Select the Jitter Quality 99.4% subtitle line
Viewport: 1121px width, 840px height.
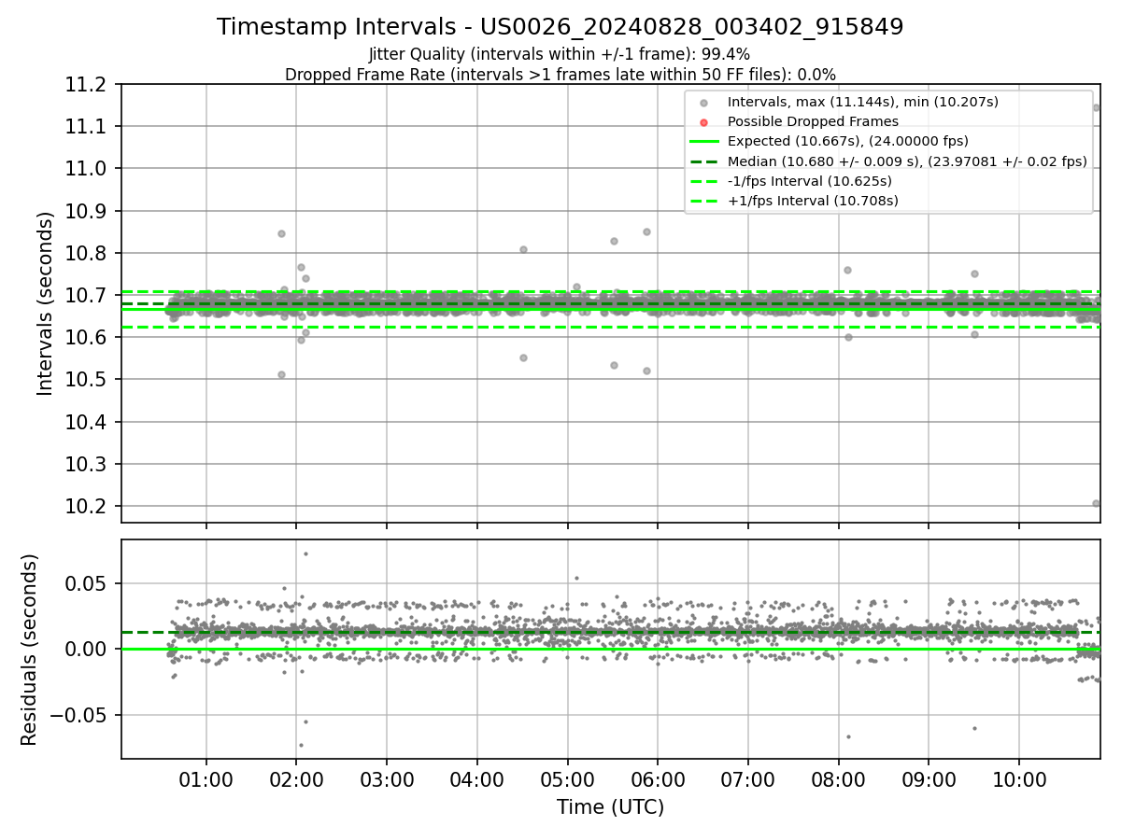pos(560,54)
